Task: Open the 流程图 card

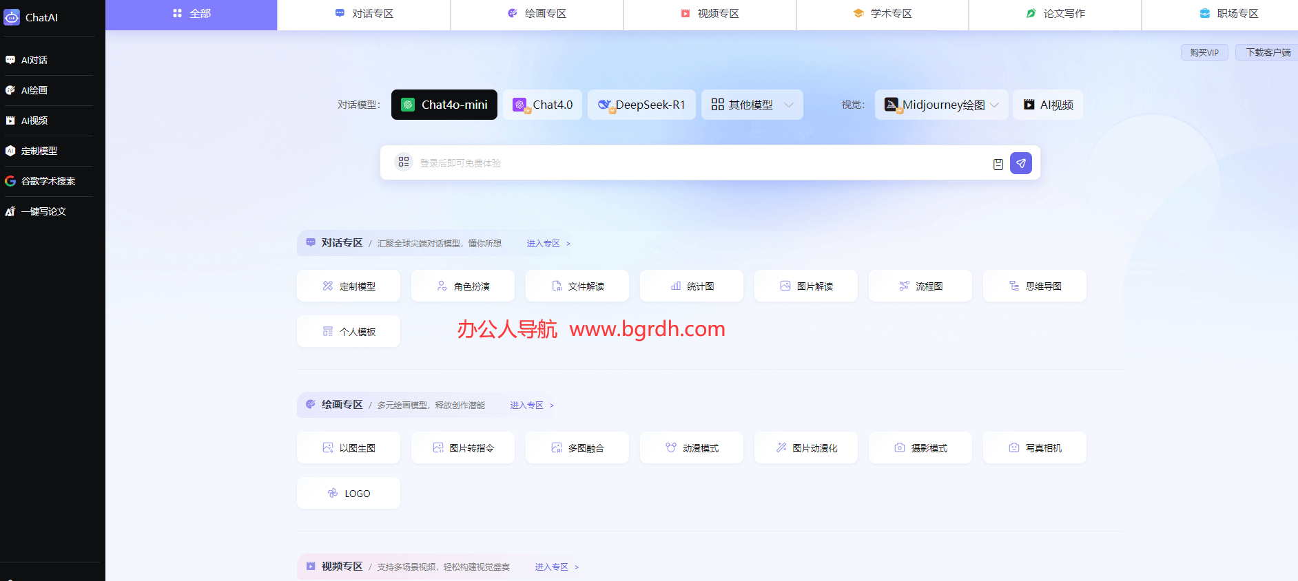Action: click(920, 286)
